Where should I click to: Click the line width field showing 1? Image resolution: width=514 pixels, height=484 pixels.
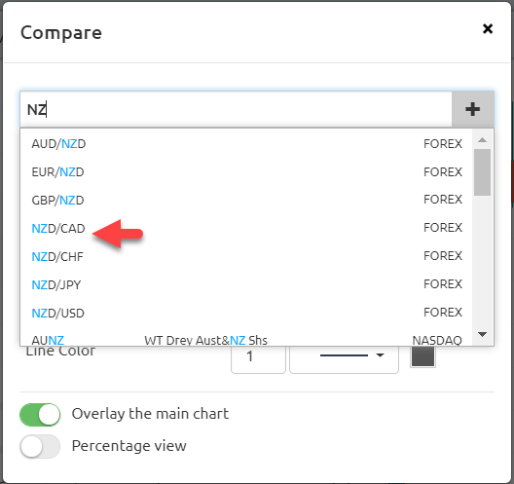(x=258, y=356)
